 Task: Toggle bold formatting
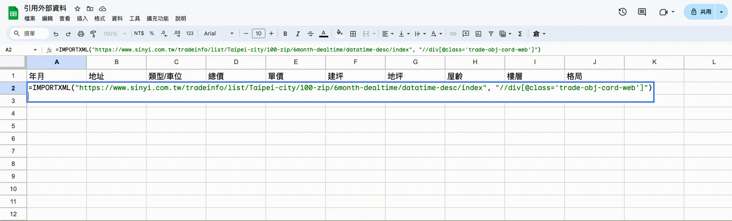click(285, 34)
